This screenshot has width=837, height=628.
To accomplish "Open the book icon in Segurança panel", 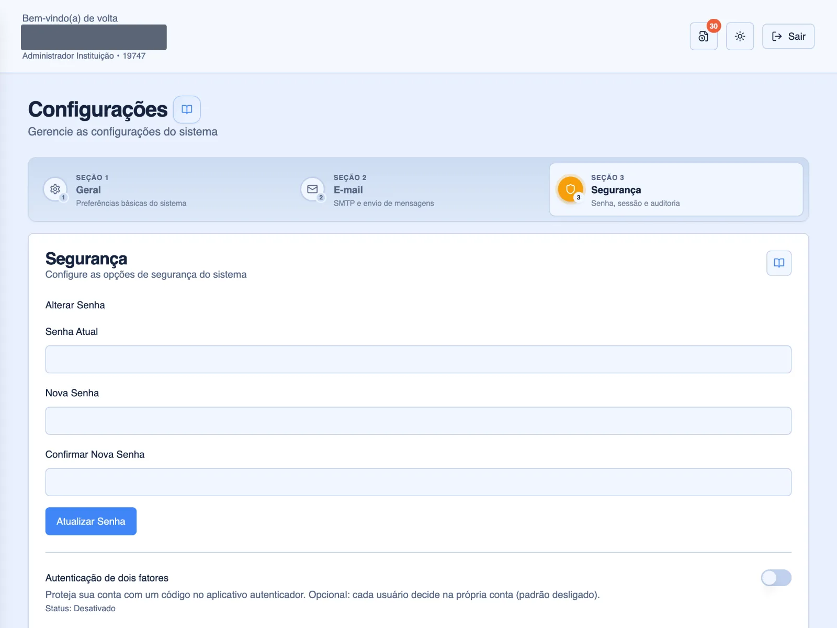I will [x=779, y=263].
